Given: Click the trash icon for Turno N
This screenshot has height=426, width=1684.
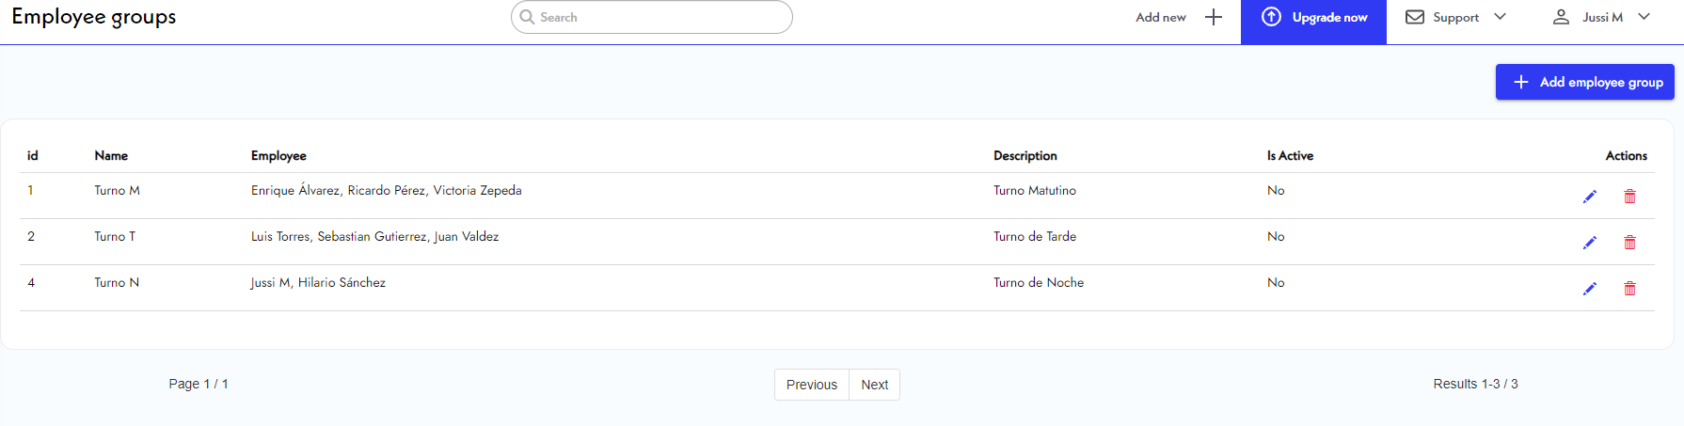Looking at the screenshot, I should [x=1629, y=289].
